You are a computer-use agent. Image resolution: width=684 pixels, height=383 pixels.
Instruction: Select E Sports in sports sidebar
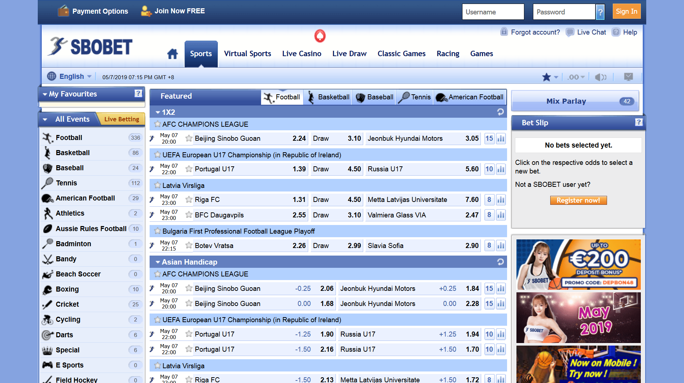tap(92, 365)
